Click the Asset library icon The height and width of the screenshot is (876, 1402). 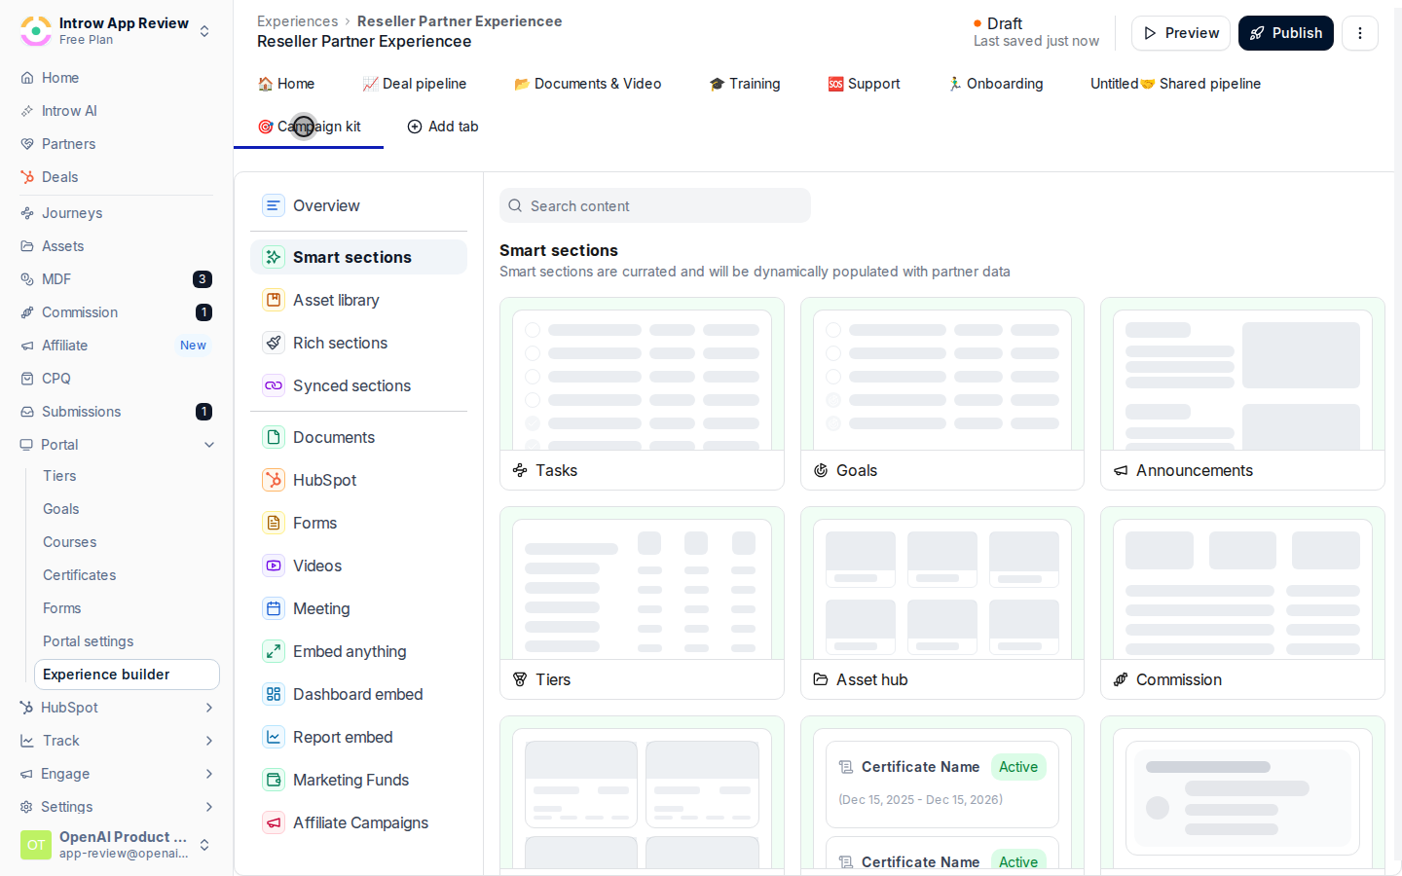point(274,300)
